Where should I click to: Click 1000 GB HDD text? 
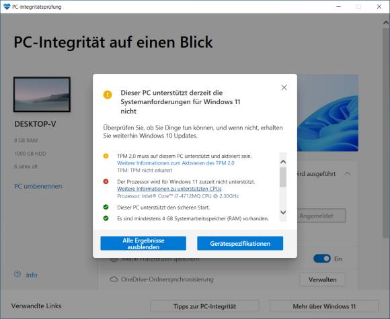[30, 154]
